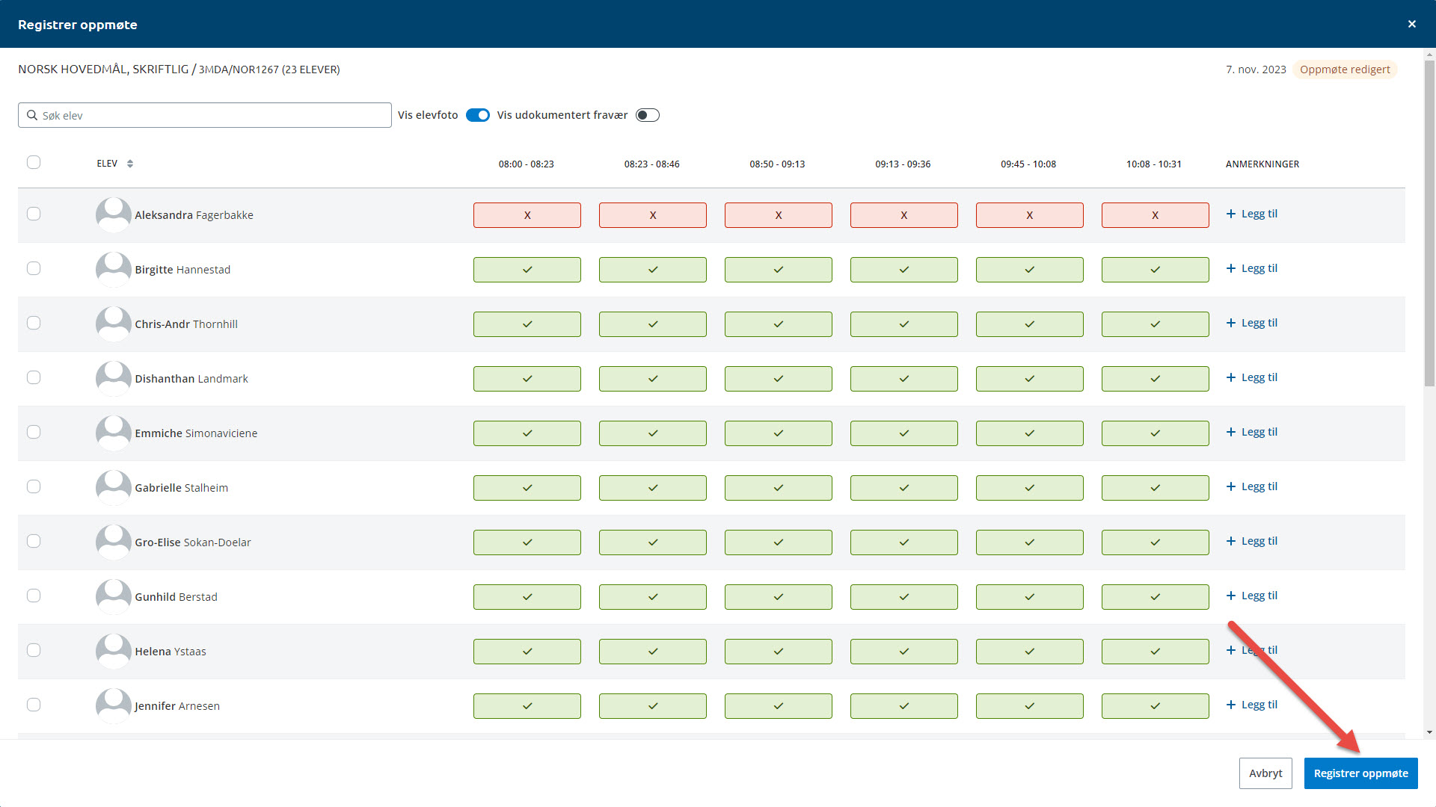Add a remark for Chris-Andr Thornhill
The height and width of the screenshot is (807, 1436).
[1252, 323]
